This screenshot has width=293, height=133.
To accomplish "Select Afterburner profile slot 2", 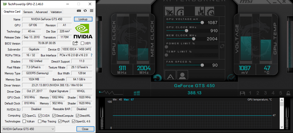I will pos(258,93).
